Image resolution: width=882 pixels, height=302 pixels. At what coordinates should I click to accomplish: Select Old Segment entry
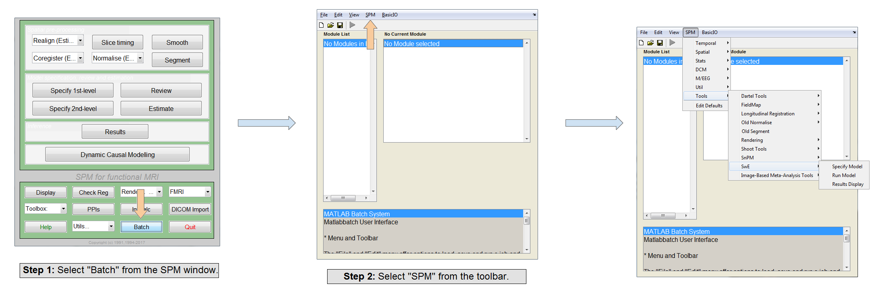775,131
